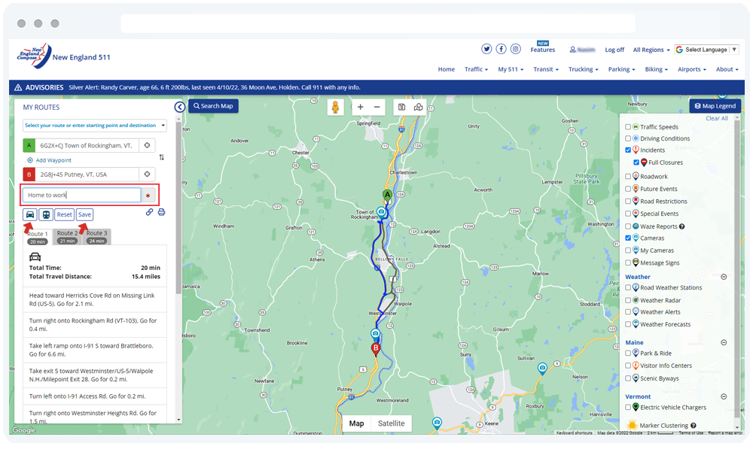Zoom out on the map
This screenshot has width=753, height=449.
click(x=377, y=107)
